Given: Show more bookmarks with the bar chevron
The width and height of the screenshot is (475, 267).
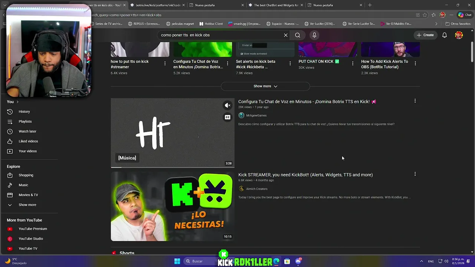Looking at the screenshot, I should pos(436,24).
